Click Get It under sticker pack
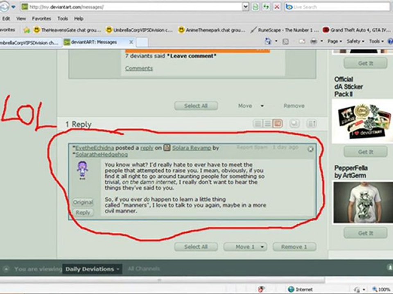 [x=366, y=152]
